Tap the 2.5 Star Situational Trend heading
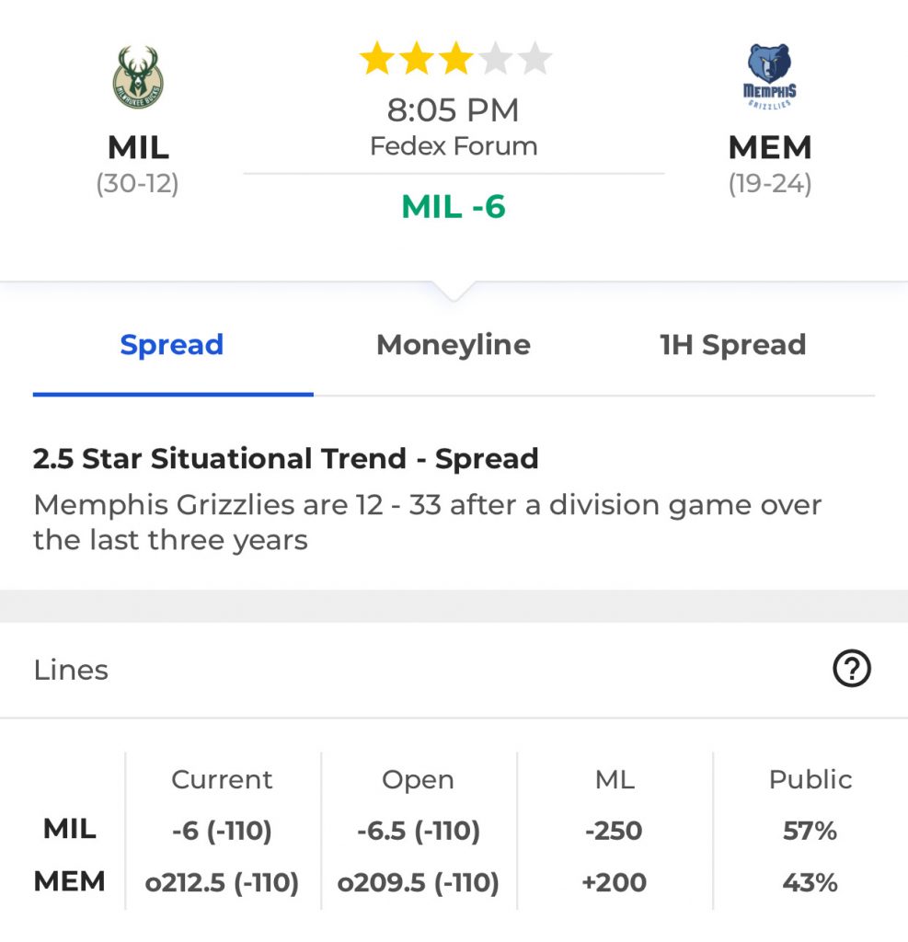This screenshot has height=942, width=908. (x=286, y=459)
